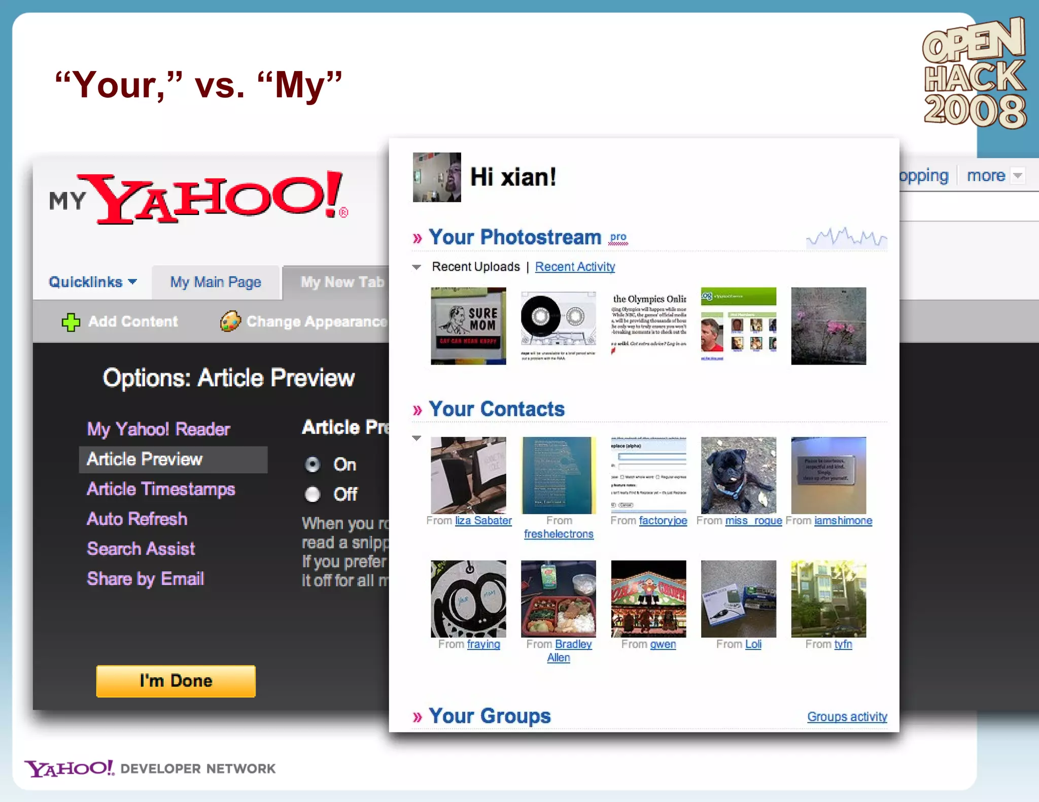Open the teal book cover photo
This screenshot has width=1039, height=802.
click(x=559, y=476)
